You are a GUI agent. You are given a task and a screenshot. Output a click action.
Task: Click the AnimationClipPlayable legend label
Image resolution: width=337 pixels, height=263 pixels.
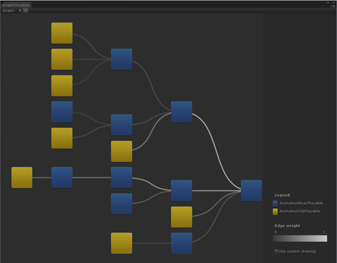(300, 211)
